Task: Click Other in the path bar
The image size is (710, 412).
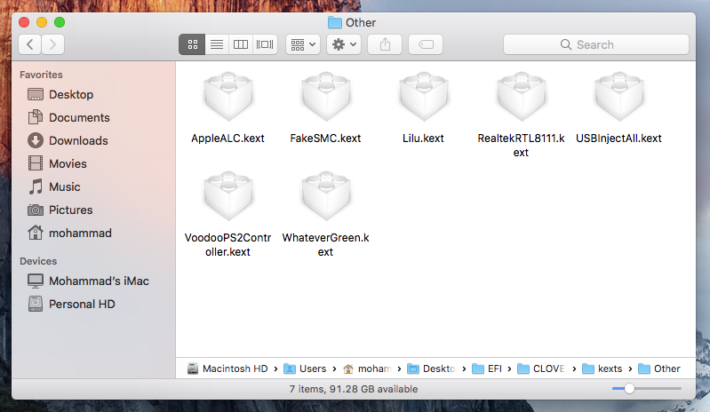Action: (659, 368)
